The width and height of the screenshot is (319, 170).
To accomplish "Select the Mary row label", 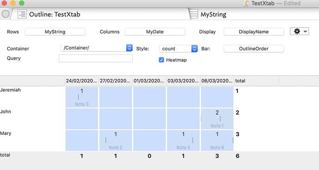I will [x=6, y=134].
